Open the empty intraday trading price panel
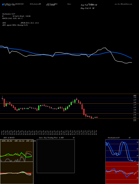 pyautogui.click(x=56, y=156)
